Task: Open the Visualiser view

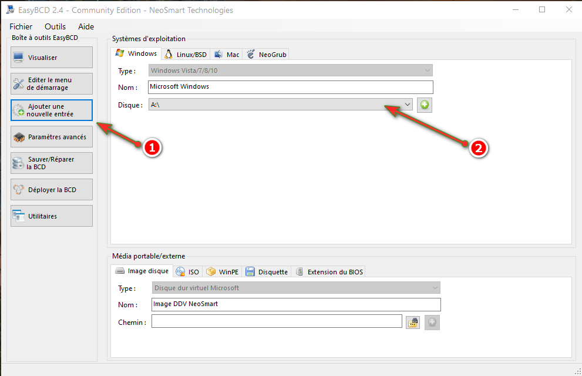Action: click(52, 58)
